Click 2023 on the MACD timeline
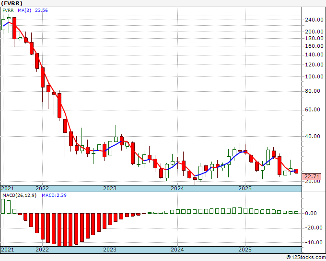 pyautogui.click(x=110, y=250)
